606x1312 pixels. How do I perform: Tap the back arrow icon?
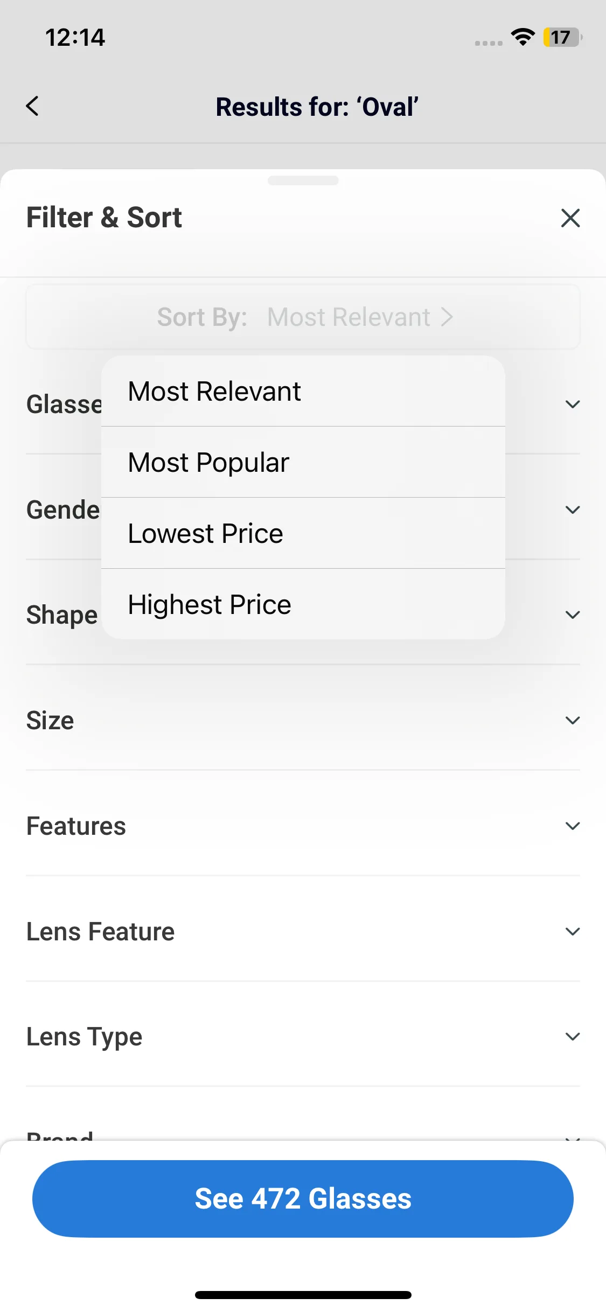pos(33,106)
